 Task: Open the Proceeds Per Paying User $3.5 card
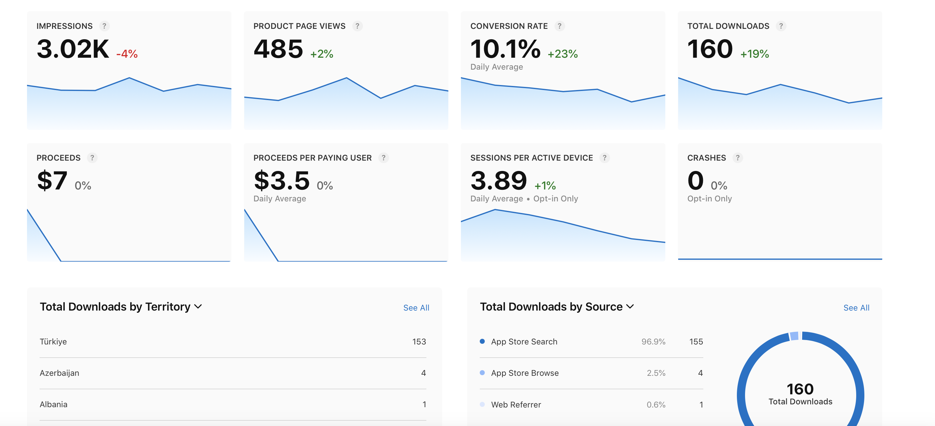(346, 202)
